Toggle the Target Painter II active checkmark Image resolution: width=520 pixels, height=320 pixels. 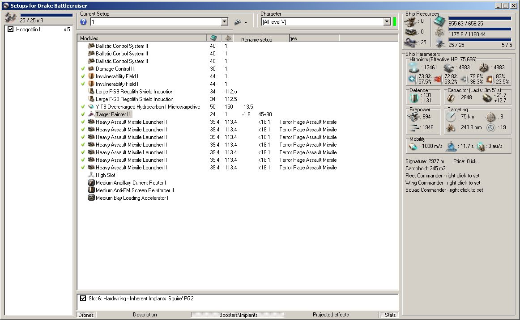coord(83,114)
